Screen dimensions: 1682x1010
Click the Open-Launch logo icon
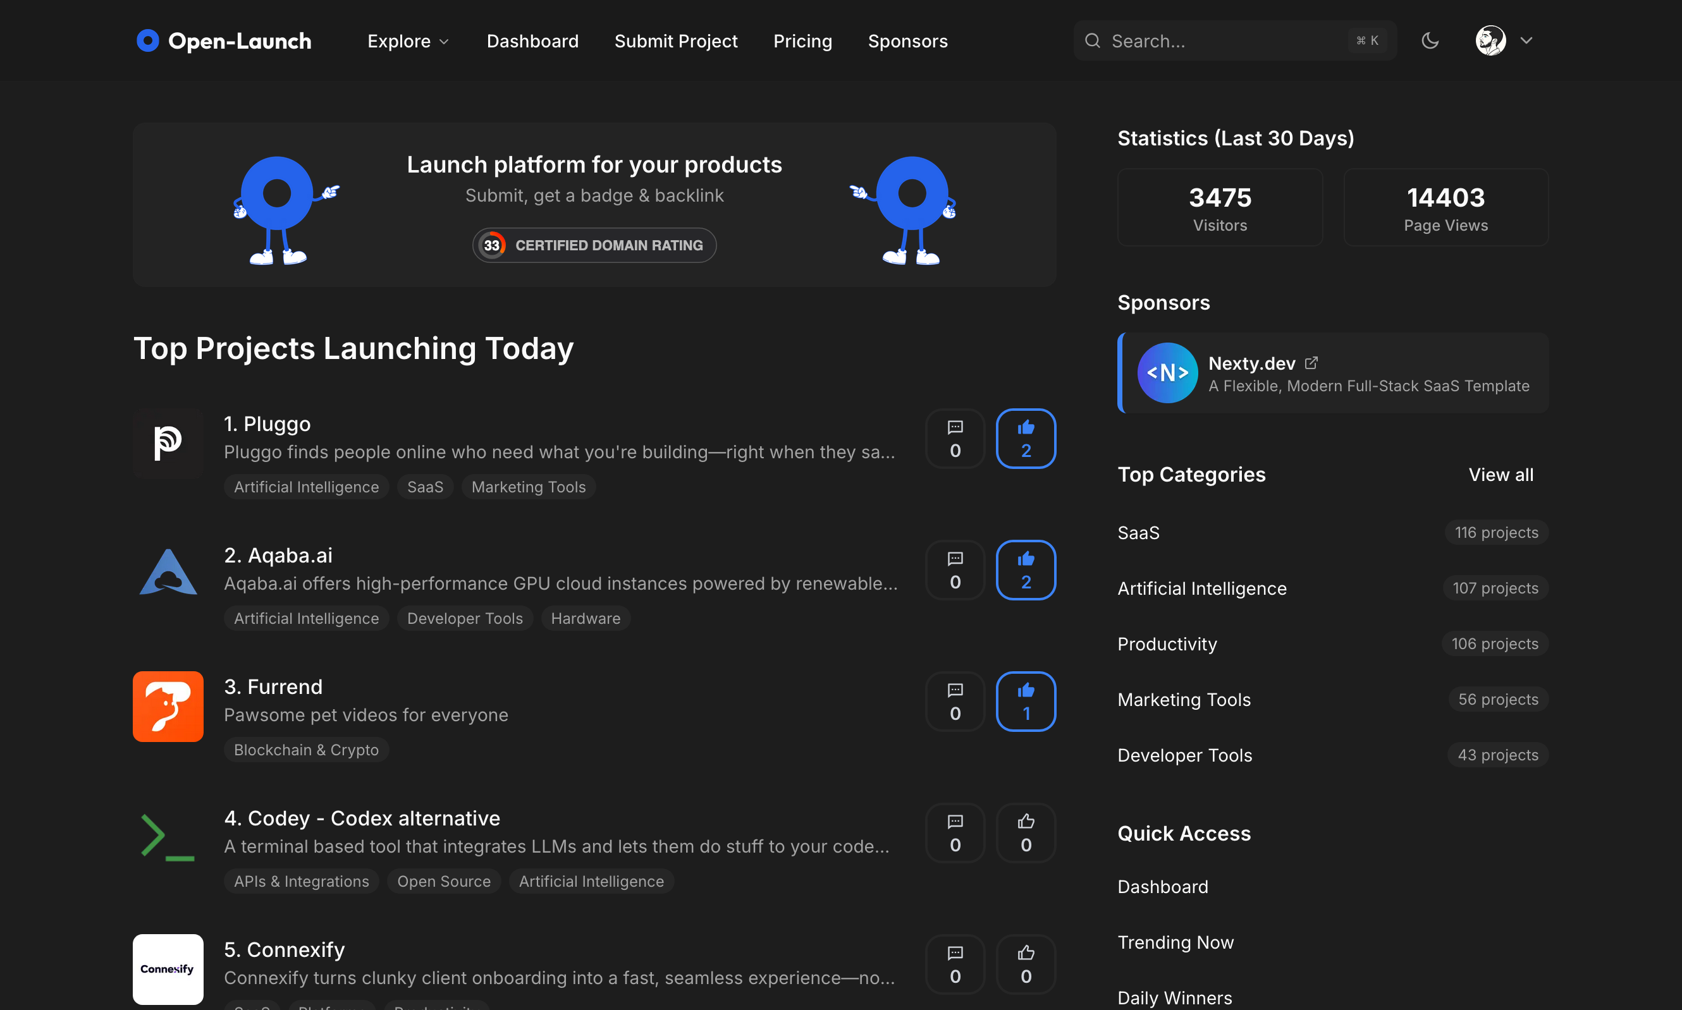(148, 41)
